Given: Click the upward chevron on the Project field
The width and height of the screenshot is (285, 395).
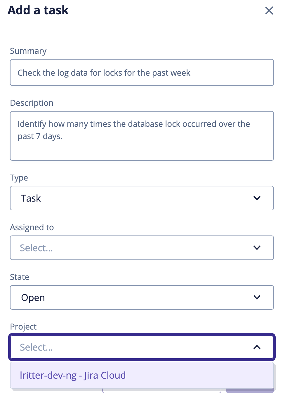Looking at the screenshot, I should pyautogui.click(x=257, y=347).
